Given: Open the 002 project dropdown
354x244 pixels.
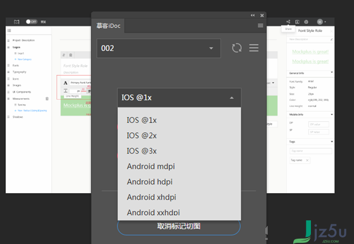Looking at the screenshot, I should 159,48.
